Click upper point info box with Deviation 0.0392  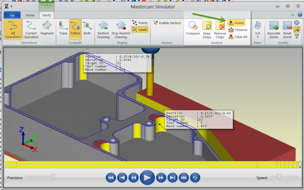[x=117, y=63]
